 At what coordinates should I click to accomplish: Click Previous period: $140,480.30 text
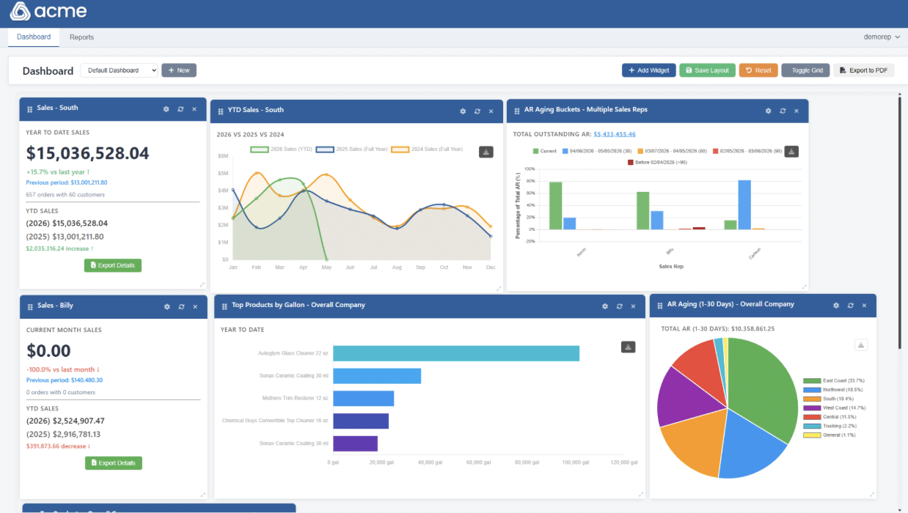[65, 380]
